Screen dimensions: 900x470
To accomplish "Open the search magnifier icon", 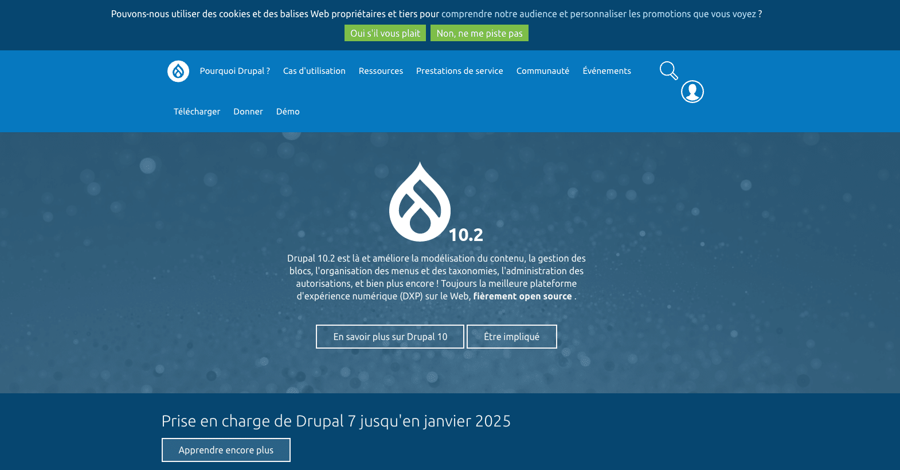I will point(668,70).
